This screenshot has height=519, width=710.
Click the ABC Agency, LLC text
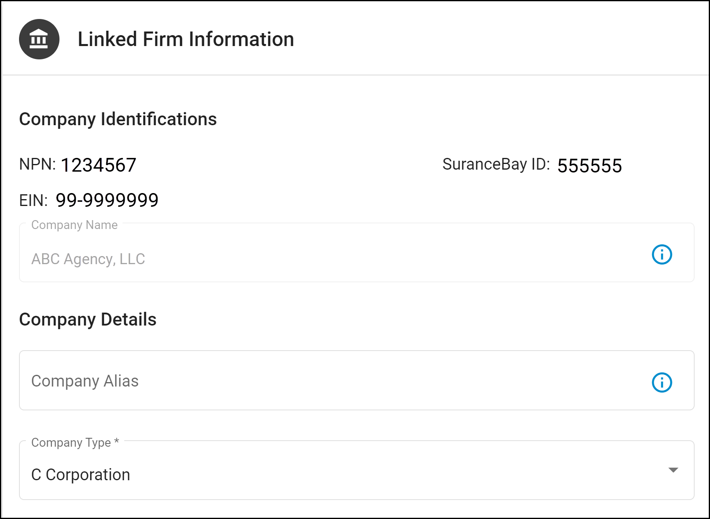[x=88, y=259]
